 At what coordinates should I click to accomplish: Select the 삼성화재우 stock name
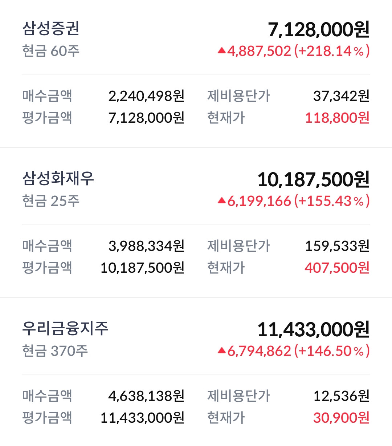[x=58, y=178]
